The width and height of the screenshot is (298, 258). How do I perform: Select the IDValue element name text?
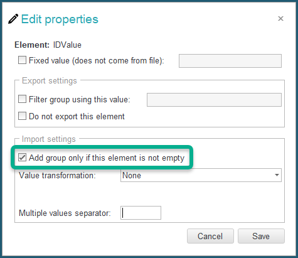click(x=67, y=45)
